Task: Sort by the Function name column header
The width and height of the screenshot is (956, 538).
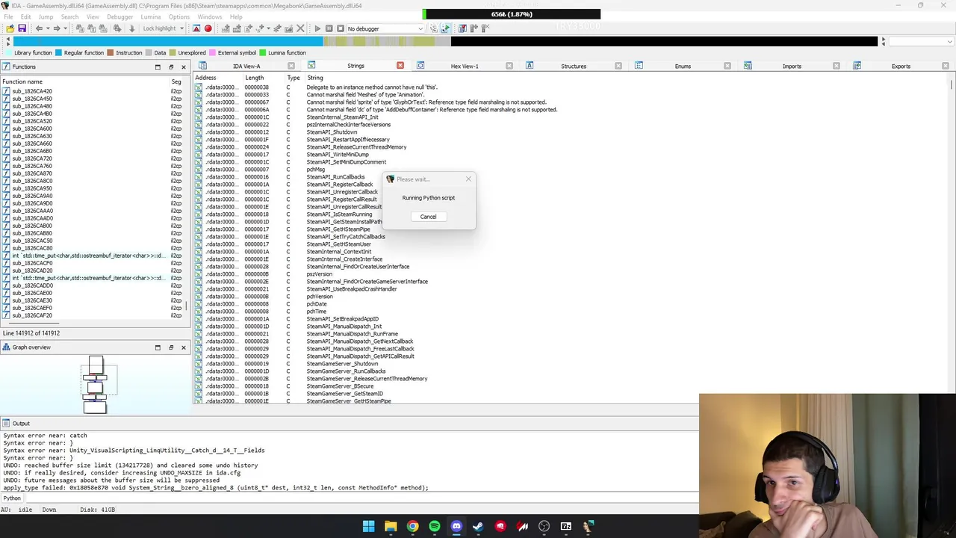Action: coord(22,81)
